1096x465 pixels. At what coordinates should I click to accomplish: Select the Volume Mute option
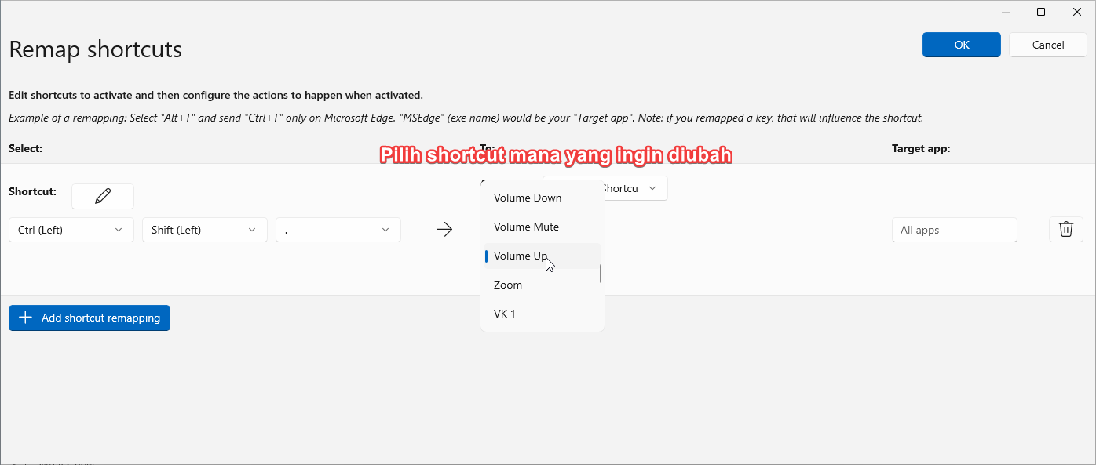(526, 227)
